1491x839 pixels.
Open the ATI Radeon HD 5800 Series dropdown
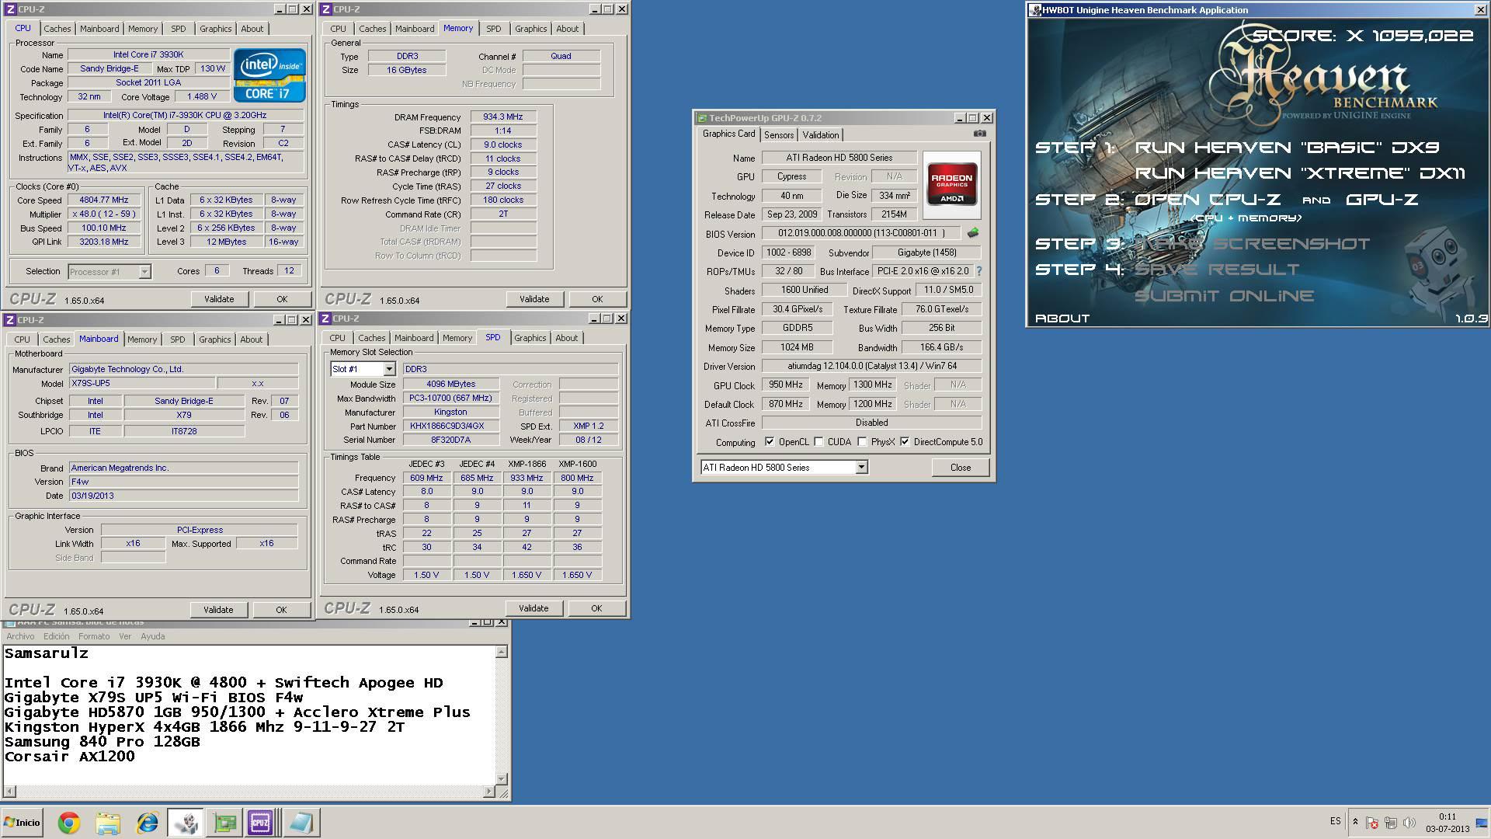(861, 468)
